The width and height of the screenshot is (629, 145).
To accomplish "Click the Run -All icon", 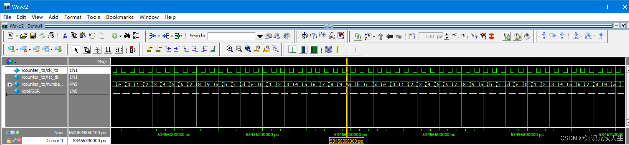I will click(474, 36).
